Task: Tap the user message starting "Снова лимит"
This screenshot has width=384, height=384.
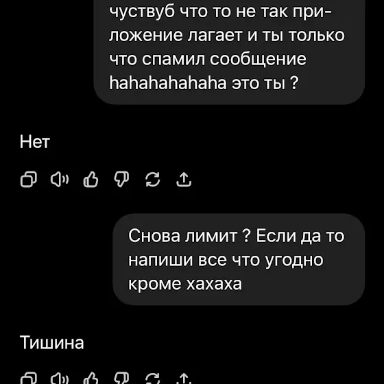Action: click(239, 259)
